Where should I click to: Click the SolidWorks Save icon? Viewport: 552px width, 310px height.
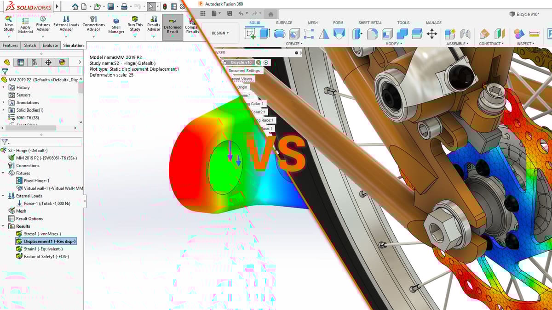(x=110, y=6)
